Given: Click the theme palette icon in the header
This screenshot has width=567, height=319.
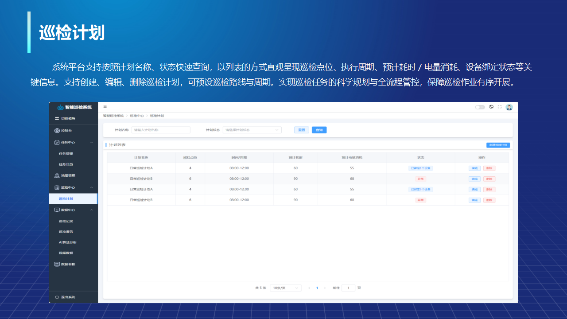Looking at the screenshot, I should (x=492, y=107).
